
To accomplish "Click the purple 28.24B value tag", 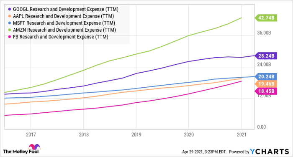I will pyautogui.click(x=266, y=56).
